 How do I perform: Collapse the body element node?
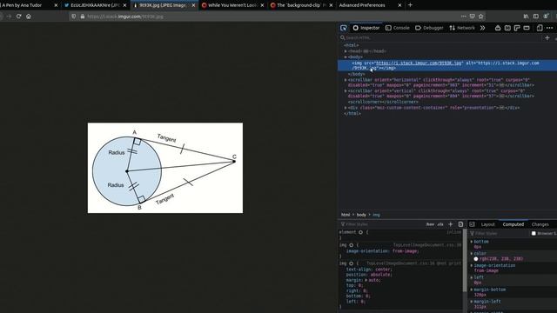click(346, 57)
